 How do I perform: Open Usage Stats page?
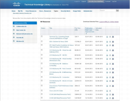(x=77, y=11)
